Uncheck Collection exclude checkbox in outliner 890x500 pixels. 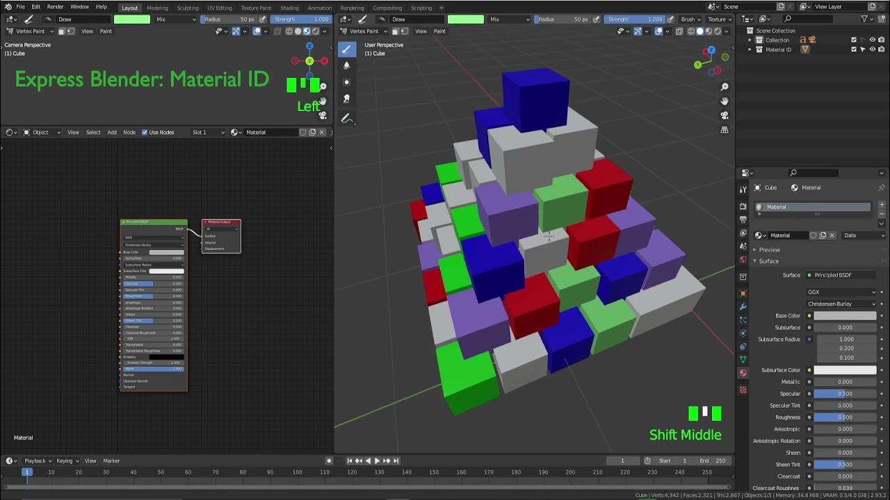click(x=854, y=40)
